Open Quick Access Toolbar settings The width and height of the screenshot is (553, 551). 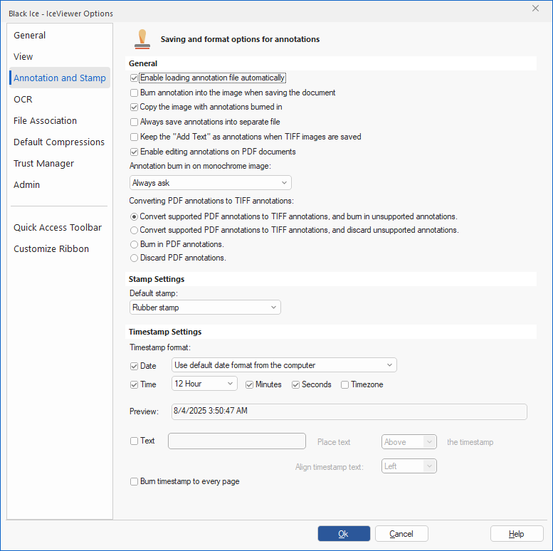click(x=58, y=227)
